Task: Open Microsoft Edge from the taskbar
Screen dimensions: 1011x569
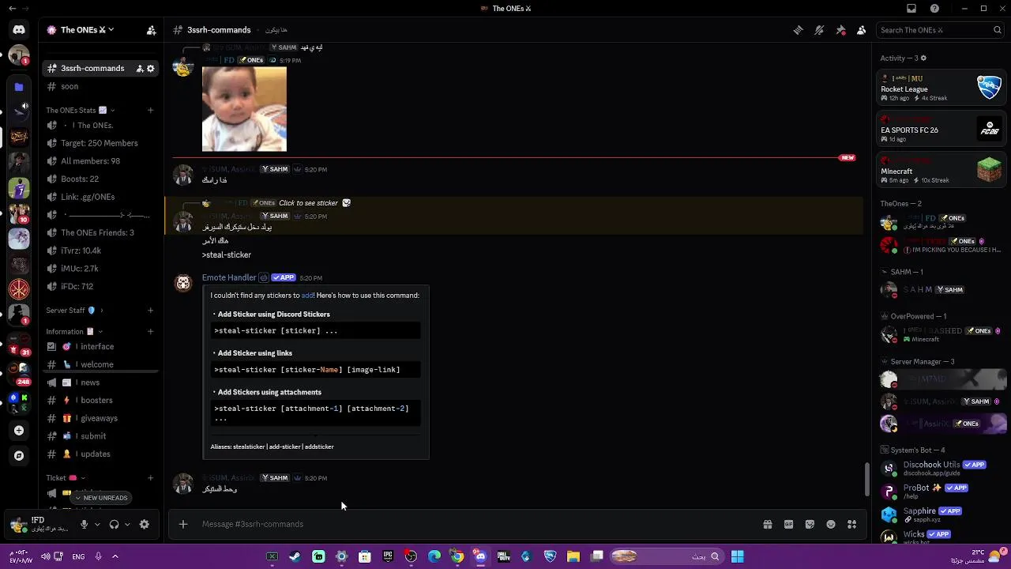Action: (434, 556)
